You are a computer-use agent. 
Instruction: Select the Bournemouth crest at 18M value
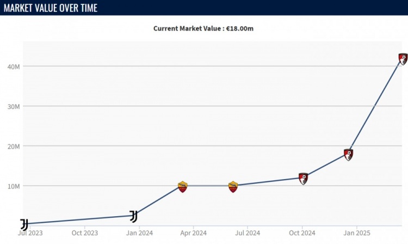click(349, 154)
